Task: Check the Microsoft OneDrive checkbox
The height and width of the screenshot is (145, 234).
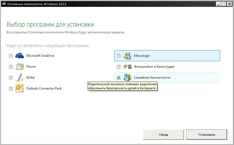Action: click(x=11, y=56)
